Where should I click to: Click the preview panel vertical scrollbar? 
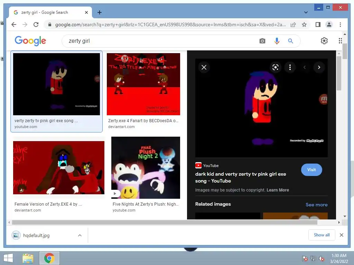click(x=339, y=73)
